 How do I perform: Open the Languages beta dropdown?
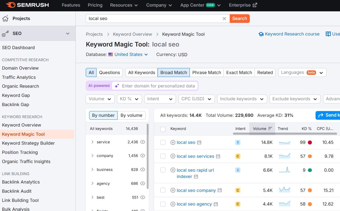[x=302, y=73]
